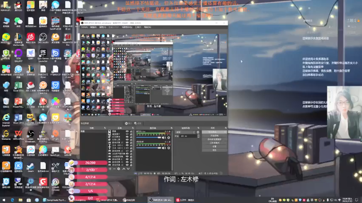Screen dimensions: 362x203
Task: Open the 文件 menu in OBS
Action: (x=84, y=27)
